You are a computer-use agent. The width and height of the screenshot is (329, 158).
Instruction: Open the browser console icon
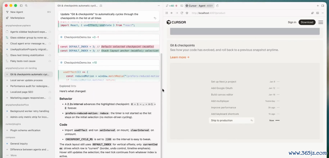318,13
